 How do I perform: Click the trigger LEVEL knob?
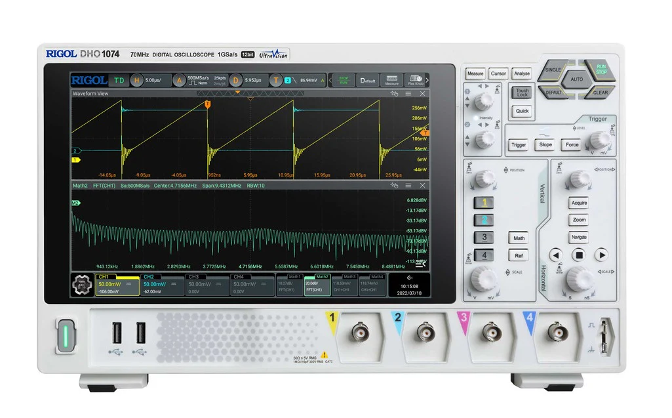tap(599, 140)
